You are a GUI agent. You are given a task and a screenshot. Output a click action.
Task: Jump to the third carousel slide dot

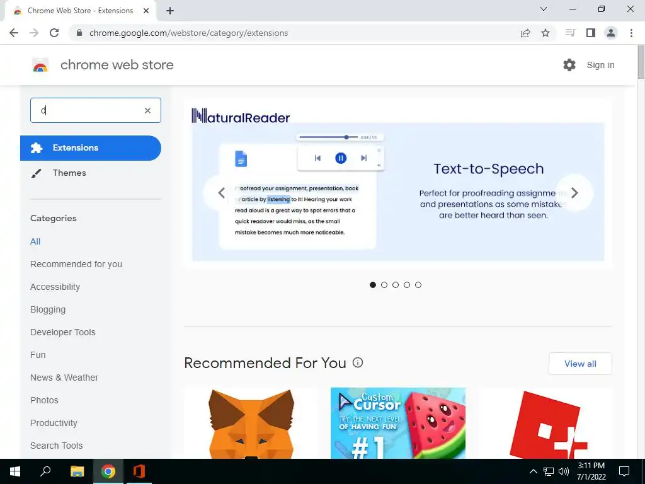(396, 285)
